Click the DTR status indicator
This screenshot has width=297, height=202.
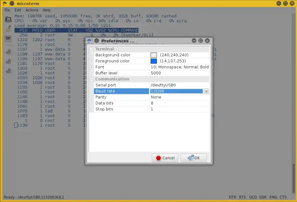click(232, 197)
